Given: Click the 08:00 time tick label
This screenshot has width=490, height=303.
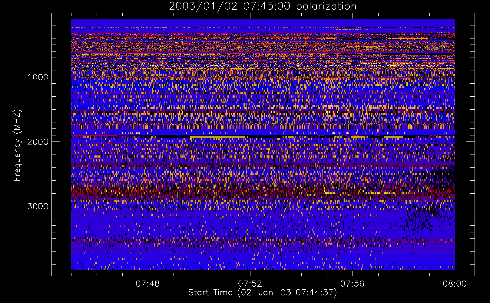Looking at the screenshot, I should (x=455, y=284).
